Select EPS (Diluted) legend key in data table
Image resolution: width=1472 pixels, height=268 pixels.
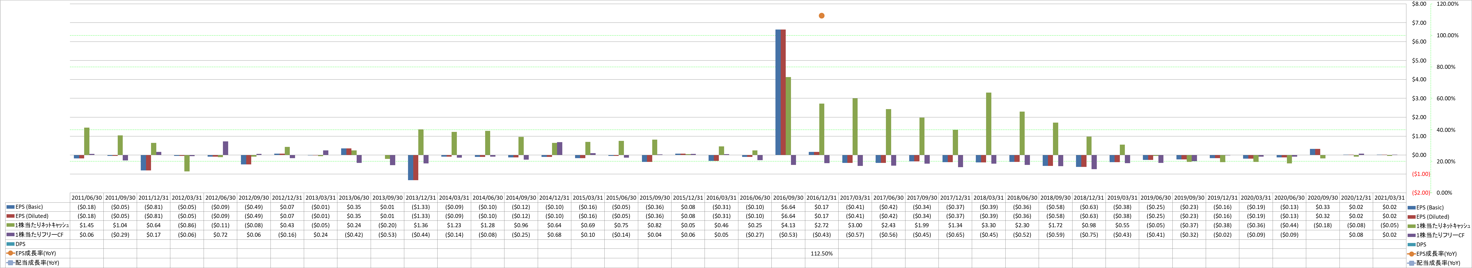pos(11,216)
